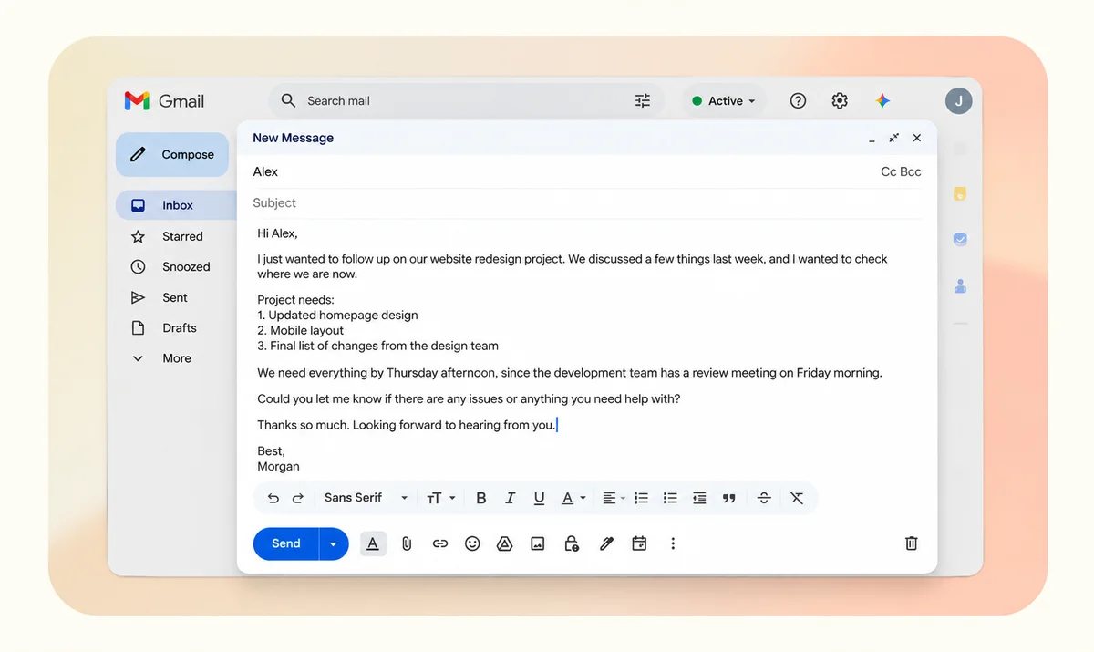The width and height of the screenshot is (1094, 652).
Task: Send the email
Action: click(x=286, y=543)
